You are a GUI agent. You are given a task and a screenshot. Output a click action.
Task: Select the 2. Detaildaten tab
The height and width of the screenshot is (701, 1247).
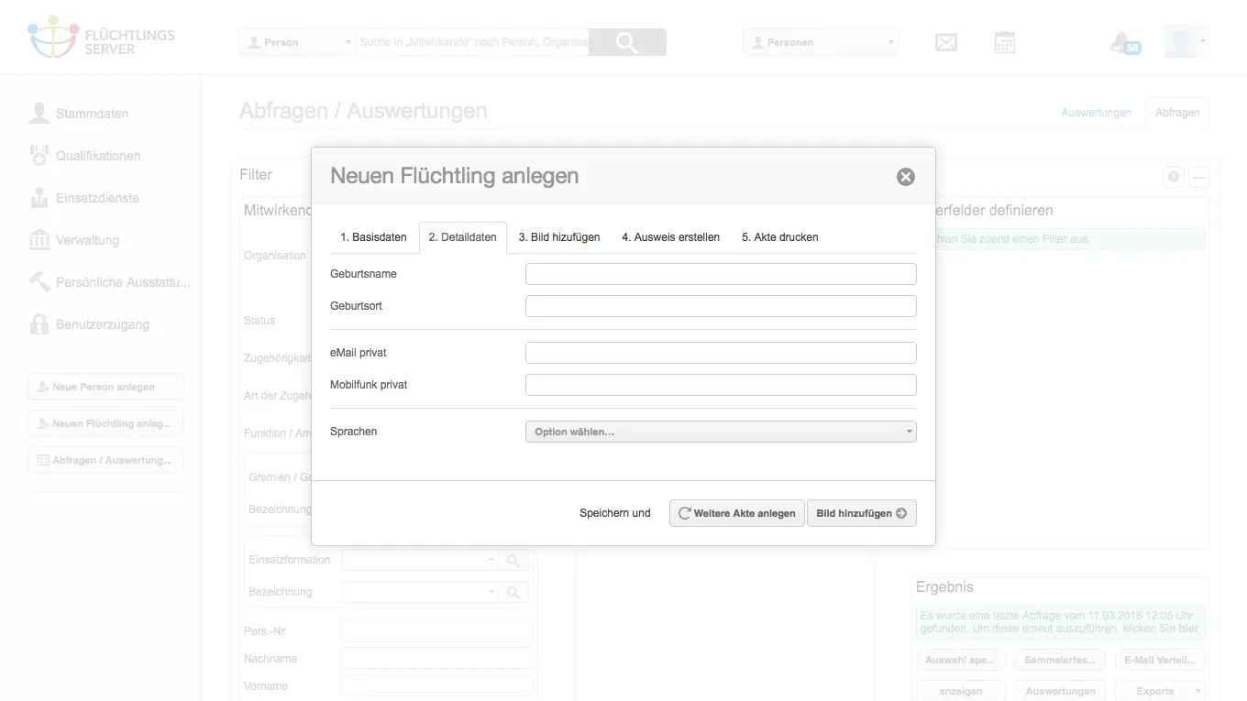click(x=463, y=237)
